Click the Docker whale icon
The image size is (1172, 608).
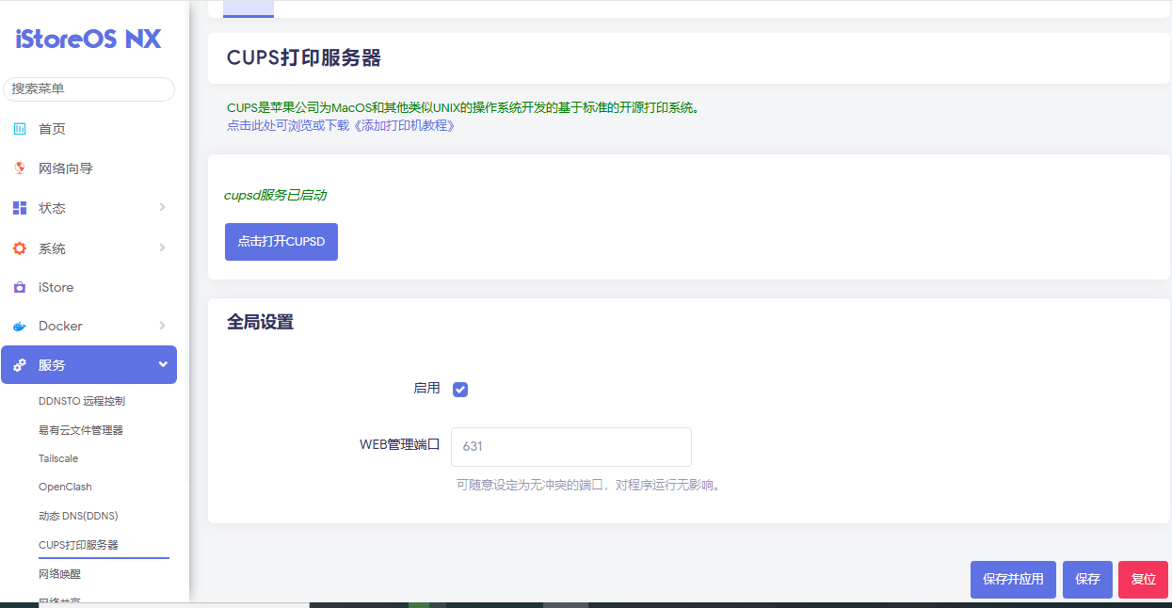click(21, 326)
